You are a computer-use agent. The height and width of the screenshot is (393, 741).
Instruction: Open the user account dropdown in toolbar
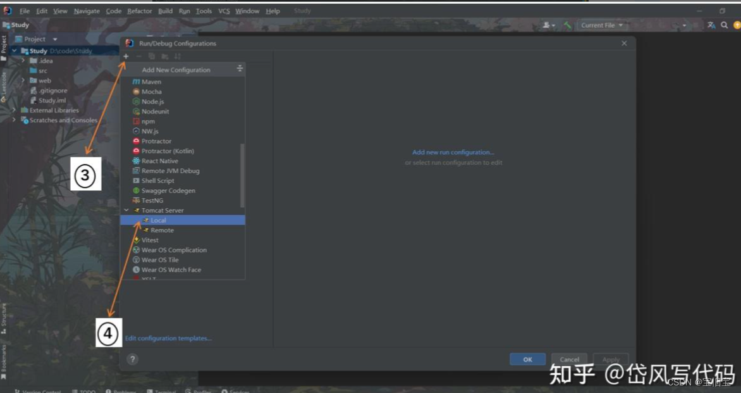coord(549,25)
